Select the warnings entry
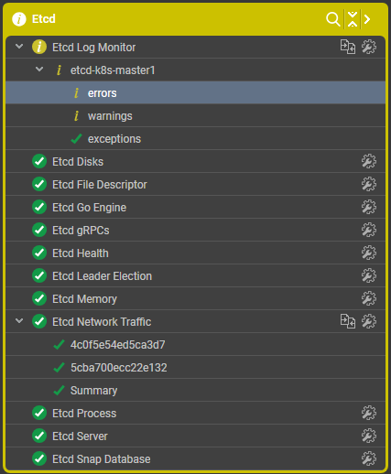The height and width of the screenshot is (474, 391). coord(195,116)
